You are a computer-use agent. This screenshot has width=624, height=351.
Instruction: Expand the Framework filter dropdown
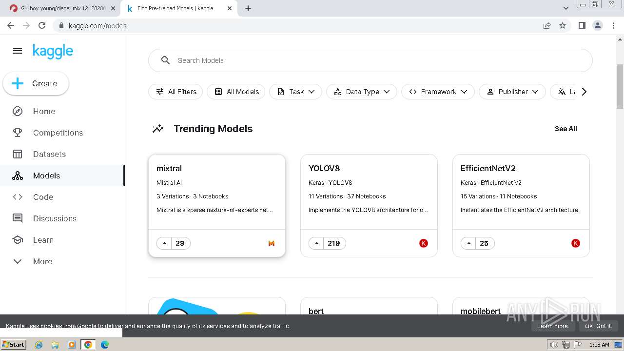(438, 92)
